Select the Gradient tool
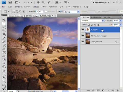Image resolution: width=123 pixels, height=92 pixels. pyautogui.click(x=4, y=59)
